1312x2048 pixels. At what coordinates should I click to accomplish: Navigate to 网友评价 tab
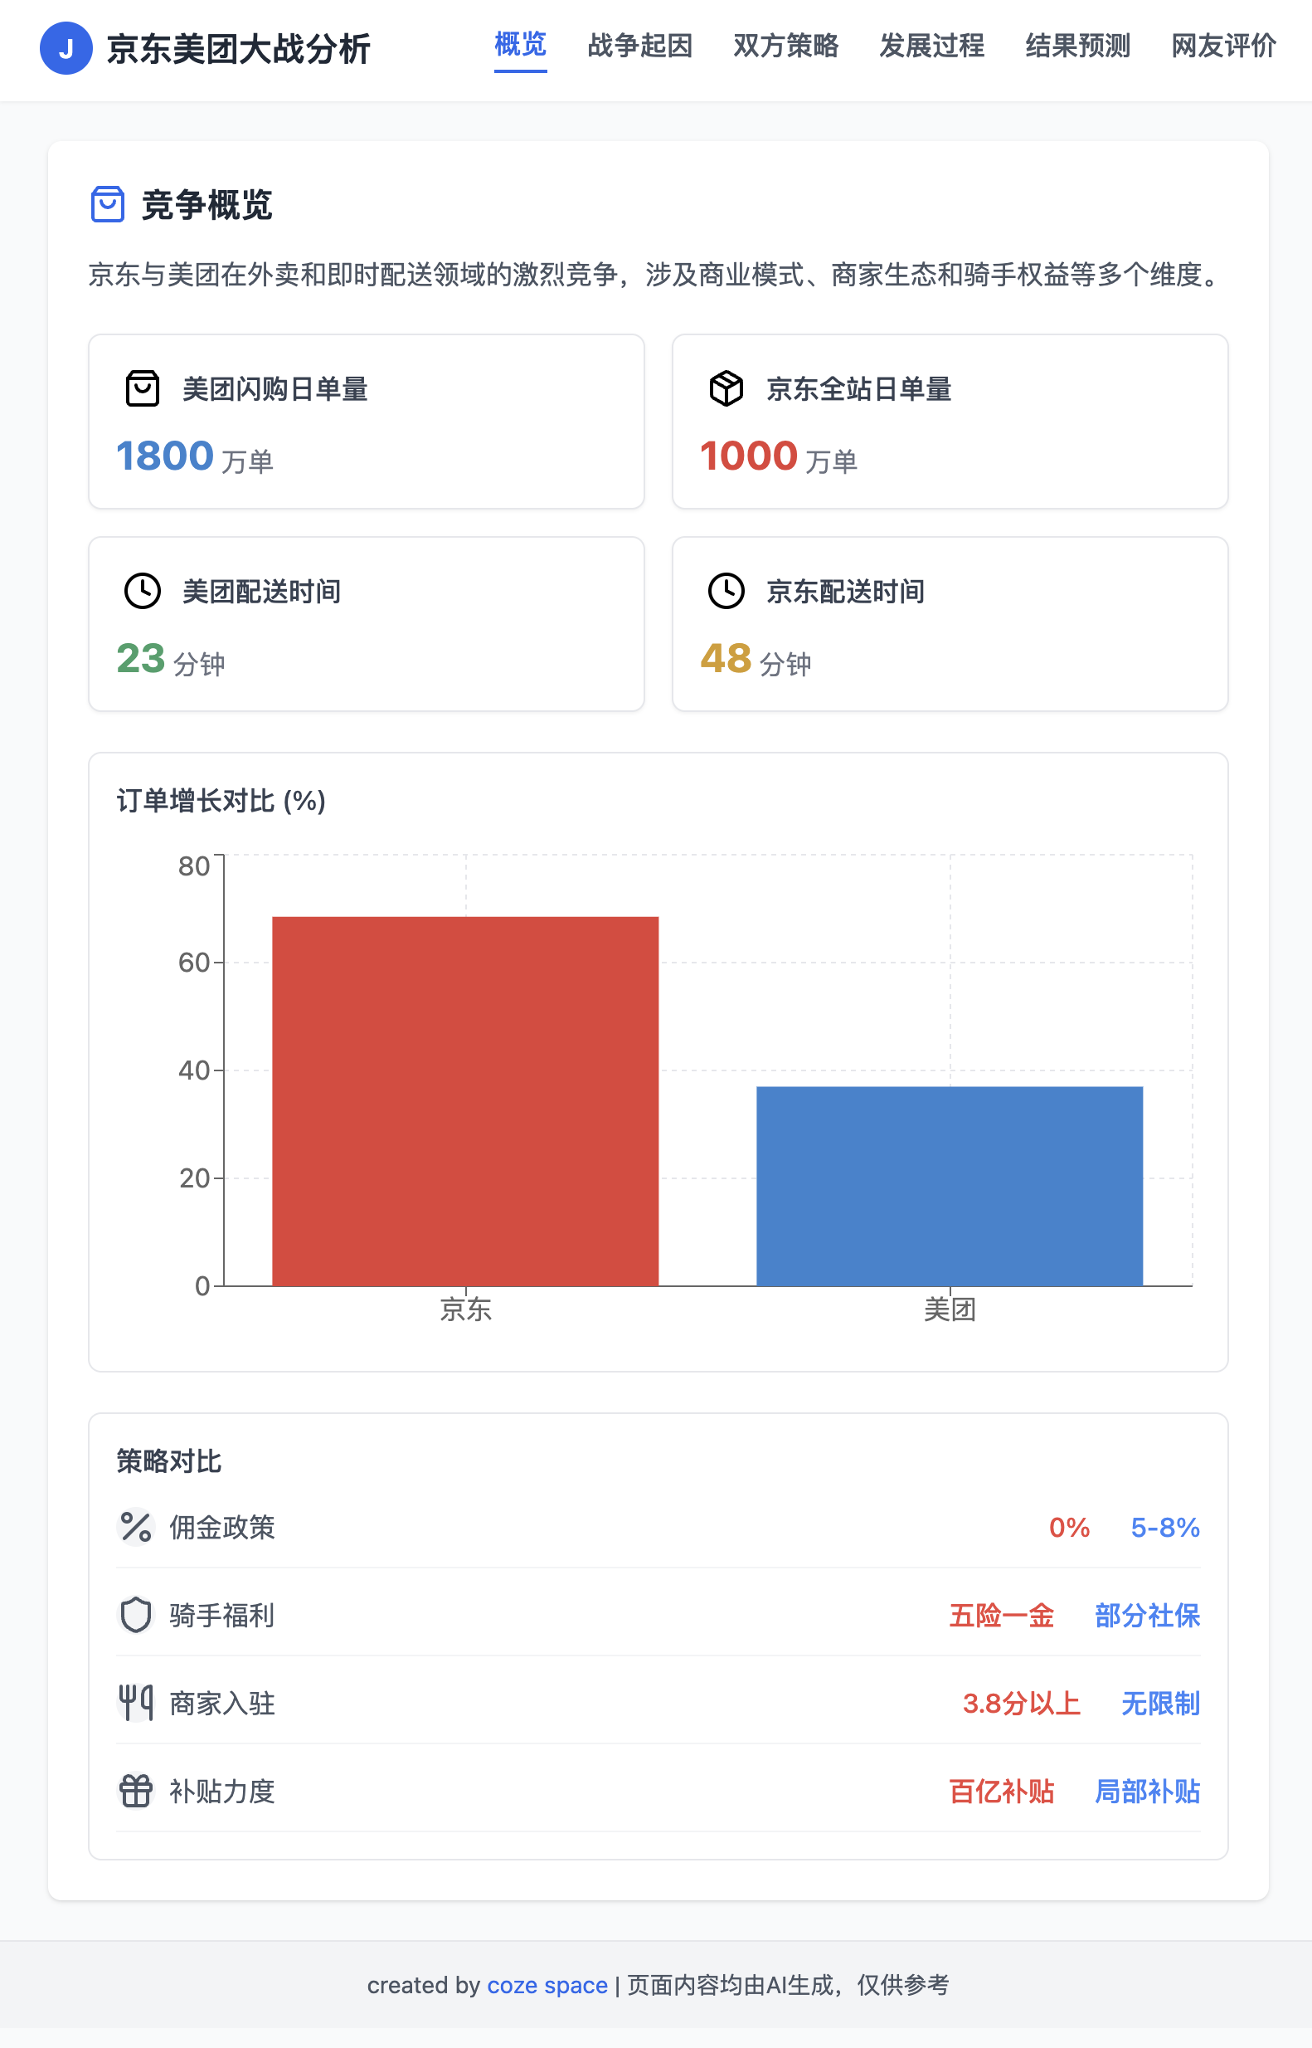tap(1223, 45)
